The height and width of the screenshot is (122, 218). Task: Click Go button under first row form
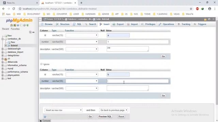[163, 56]
